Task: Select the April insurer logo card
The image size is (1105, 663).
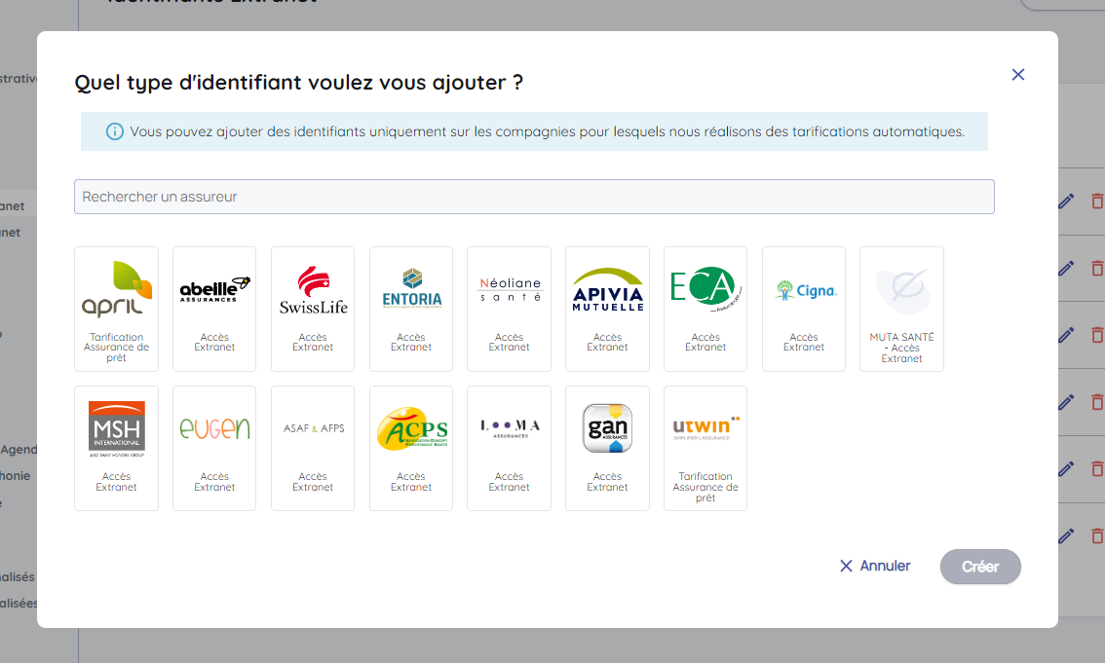Action: (116, 309)
